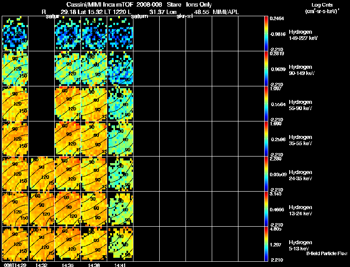Viewport: 350px width, 267px height.
Task: Click the 0.4666 scale midpoint value
Action: pos(277,210)
